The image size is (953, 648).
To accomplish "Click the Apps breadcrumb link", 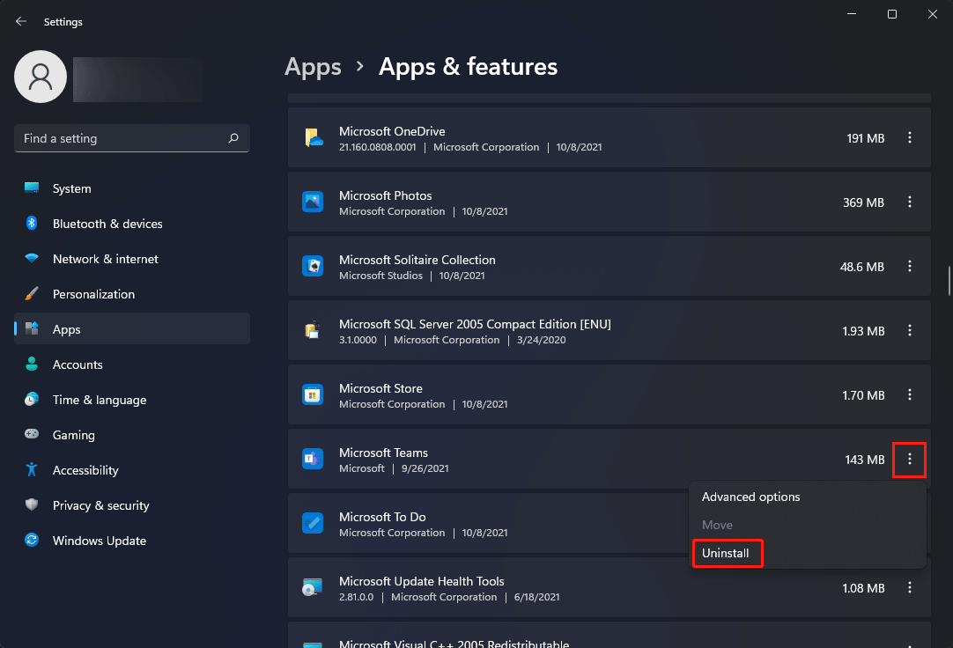I will (x=313, y=67).
